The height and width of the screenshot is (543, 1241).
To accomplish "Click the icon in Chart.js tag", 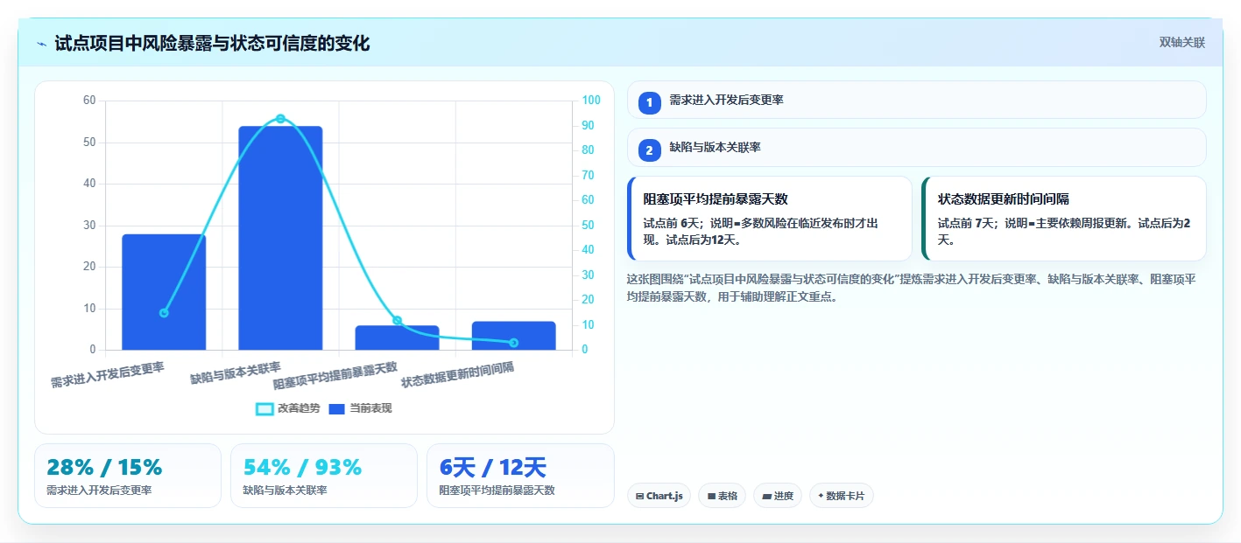I will [x=639, y=496].
